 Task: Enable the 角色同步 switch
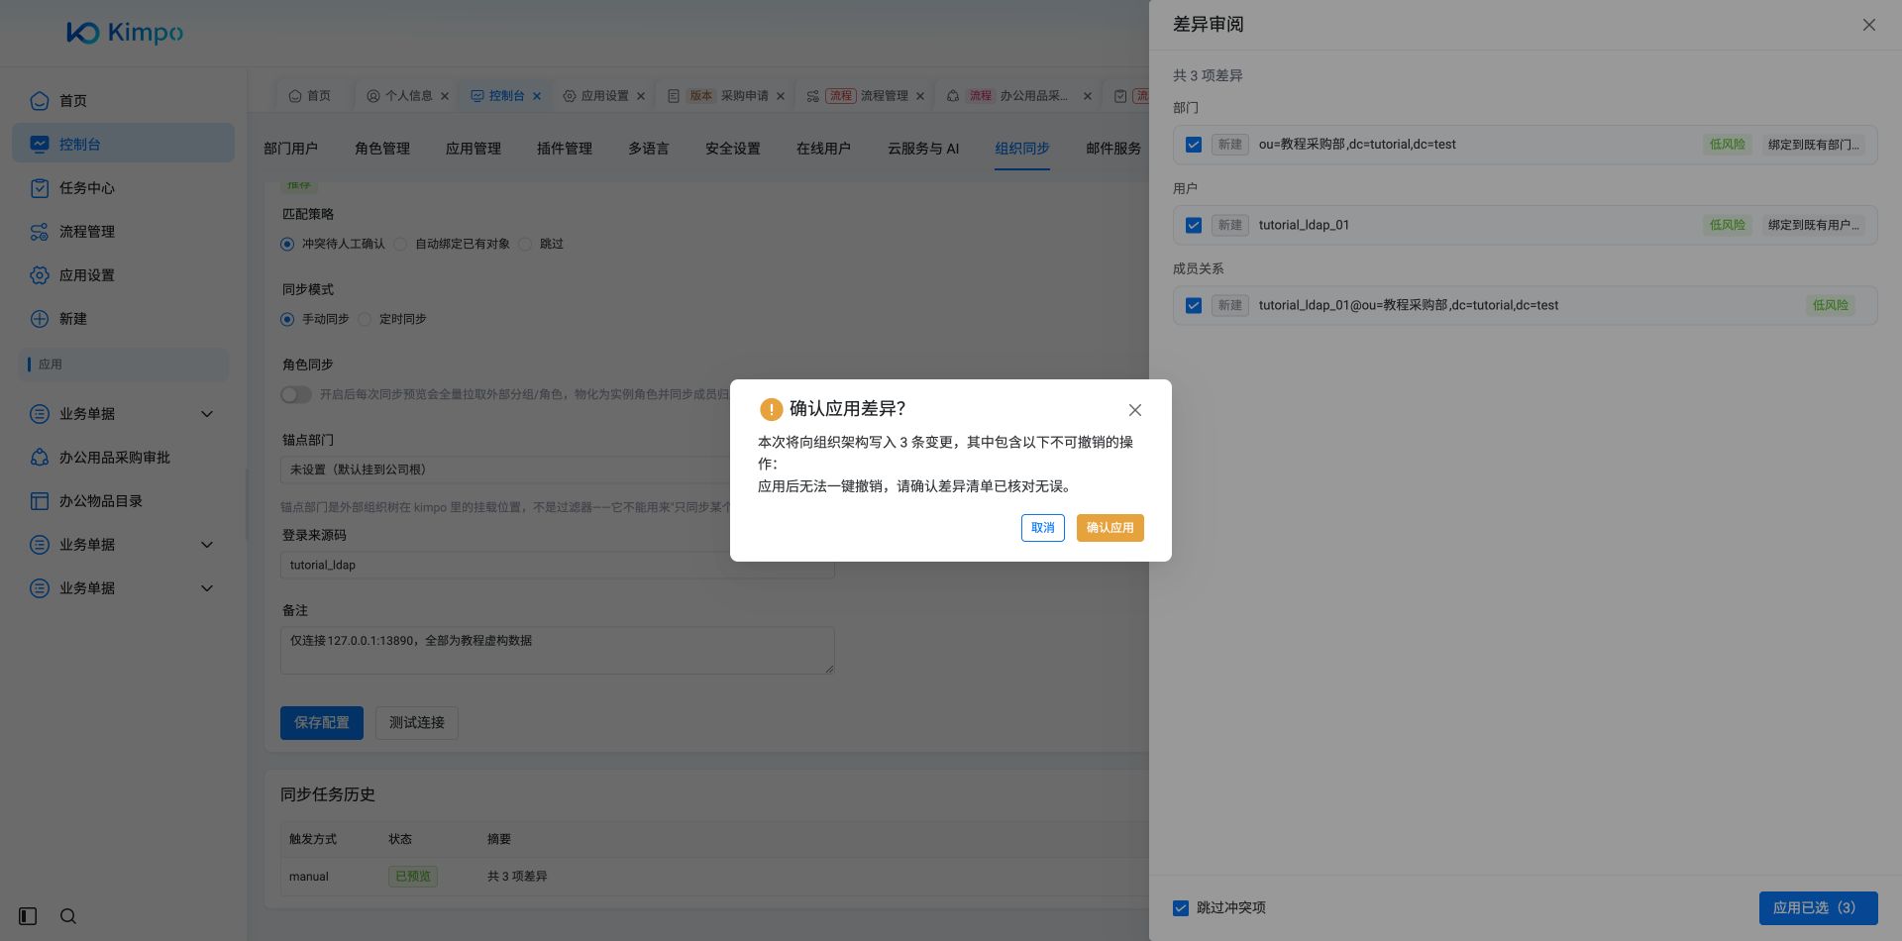tap(295, 394)
